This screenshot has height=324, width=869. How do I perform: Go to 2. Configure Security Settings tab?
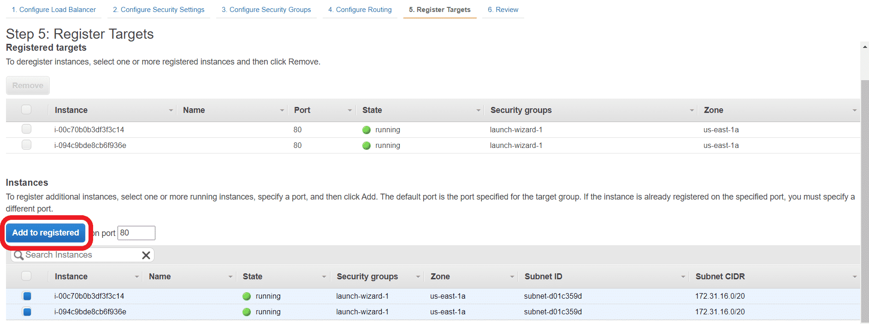click(x=159, y=10)
